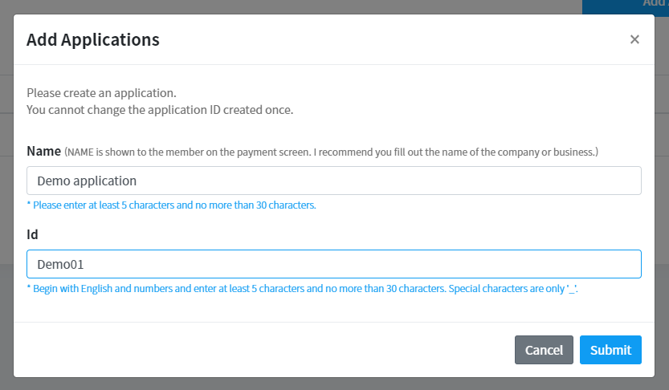This screenshot has height=390, width=669.
Task: Close the Add Applications dialog with X
Action: click(x=634, y=39)
